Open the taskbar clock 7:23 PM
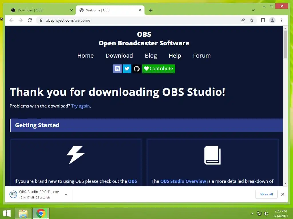The width and height of the screenshot is (293, 219). point(280,214)
